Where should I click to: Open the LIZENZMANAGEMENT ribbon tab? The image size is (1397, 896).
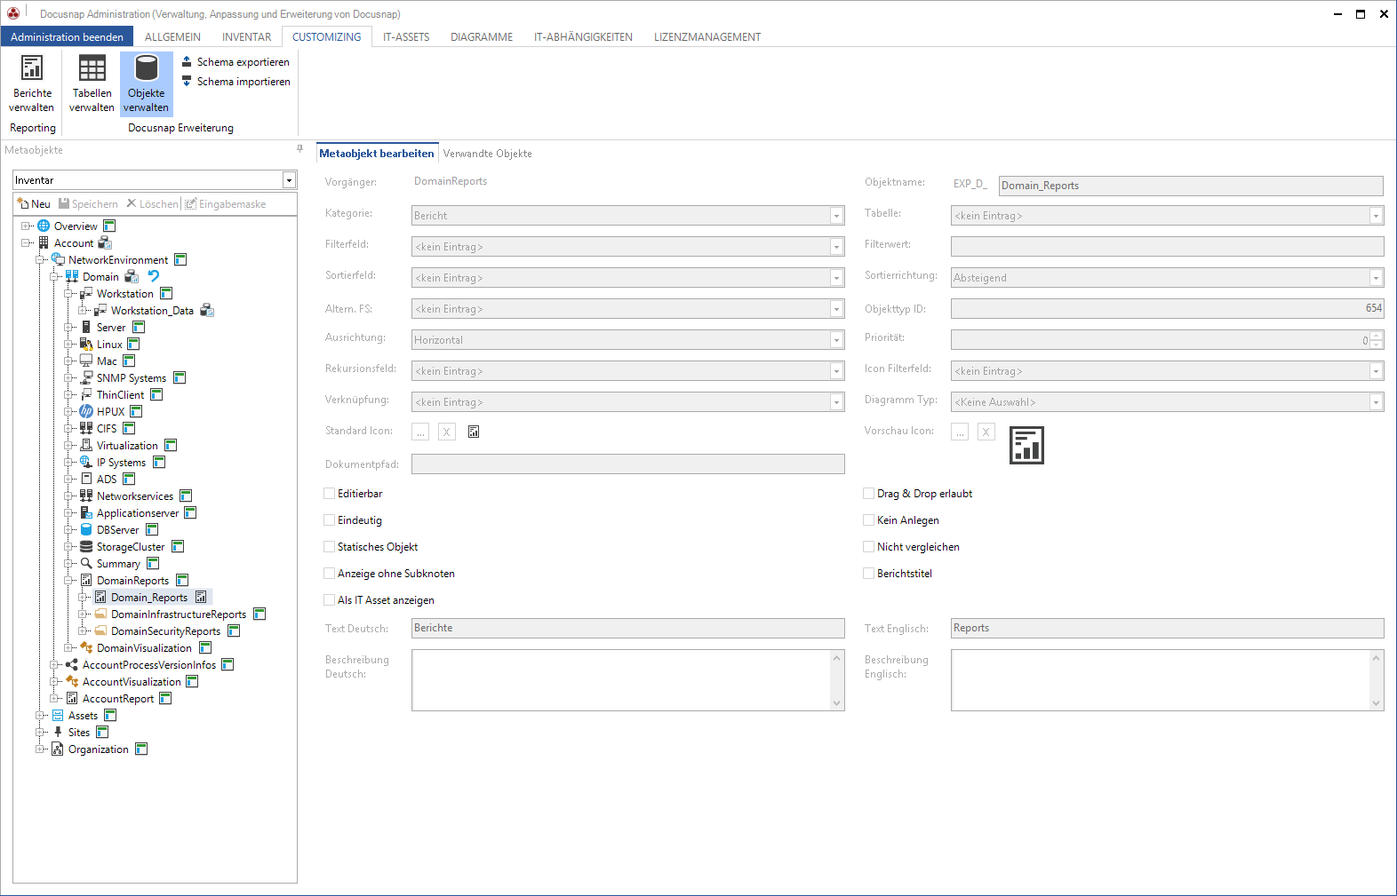pos(707,37)
